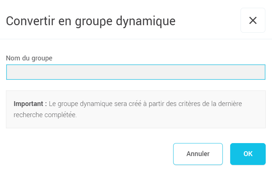
Task: Confirm dynamic group creation with OK
Action: (248, 154)
